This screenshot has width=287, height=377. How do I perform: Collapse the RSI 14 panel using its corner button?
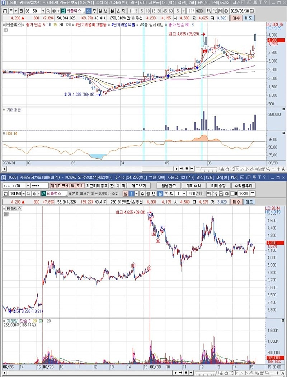284,133
